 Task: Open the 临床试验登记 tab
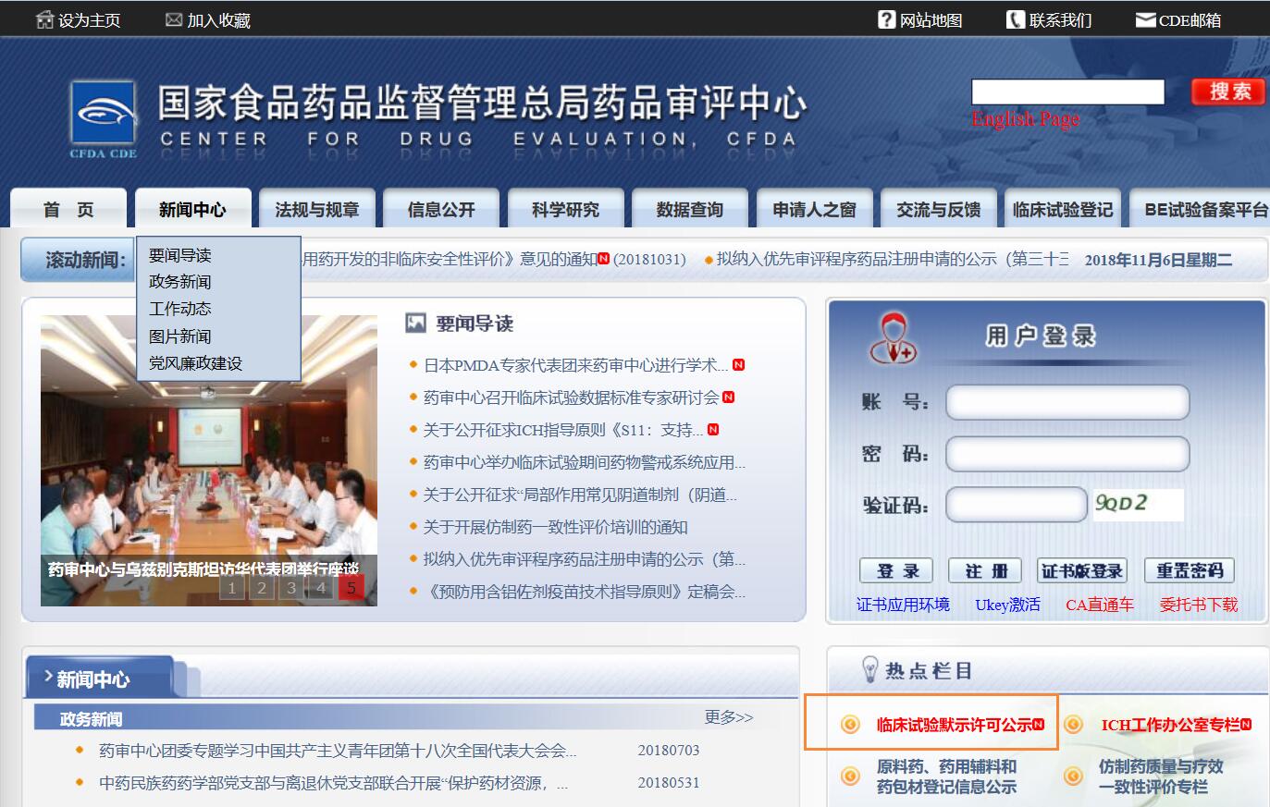(1063, 209)
